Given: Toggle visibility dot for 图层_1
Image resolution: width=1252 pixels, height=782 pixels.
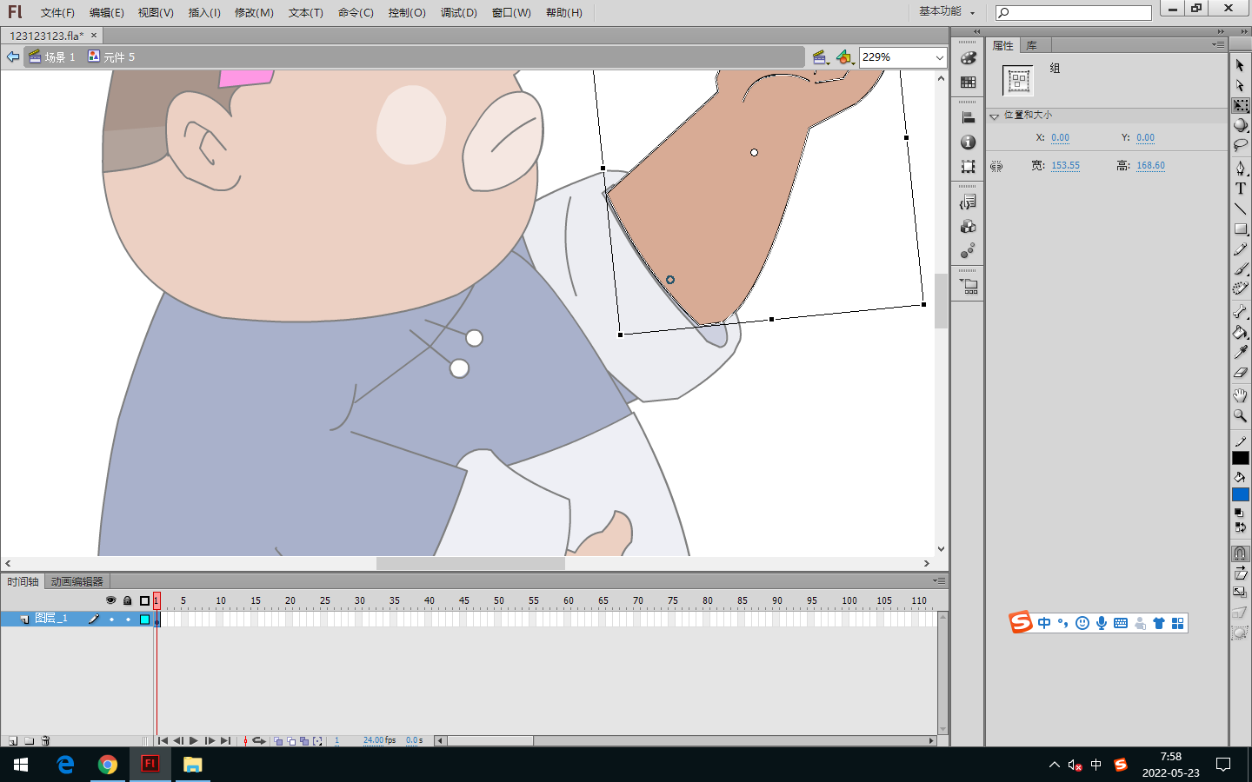Looking at the screenshot, I should (x=111, y=620).
